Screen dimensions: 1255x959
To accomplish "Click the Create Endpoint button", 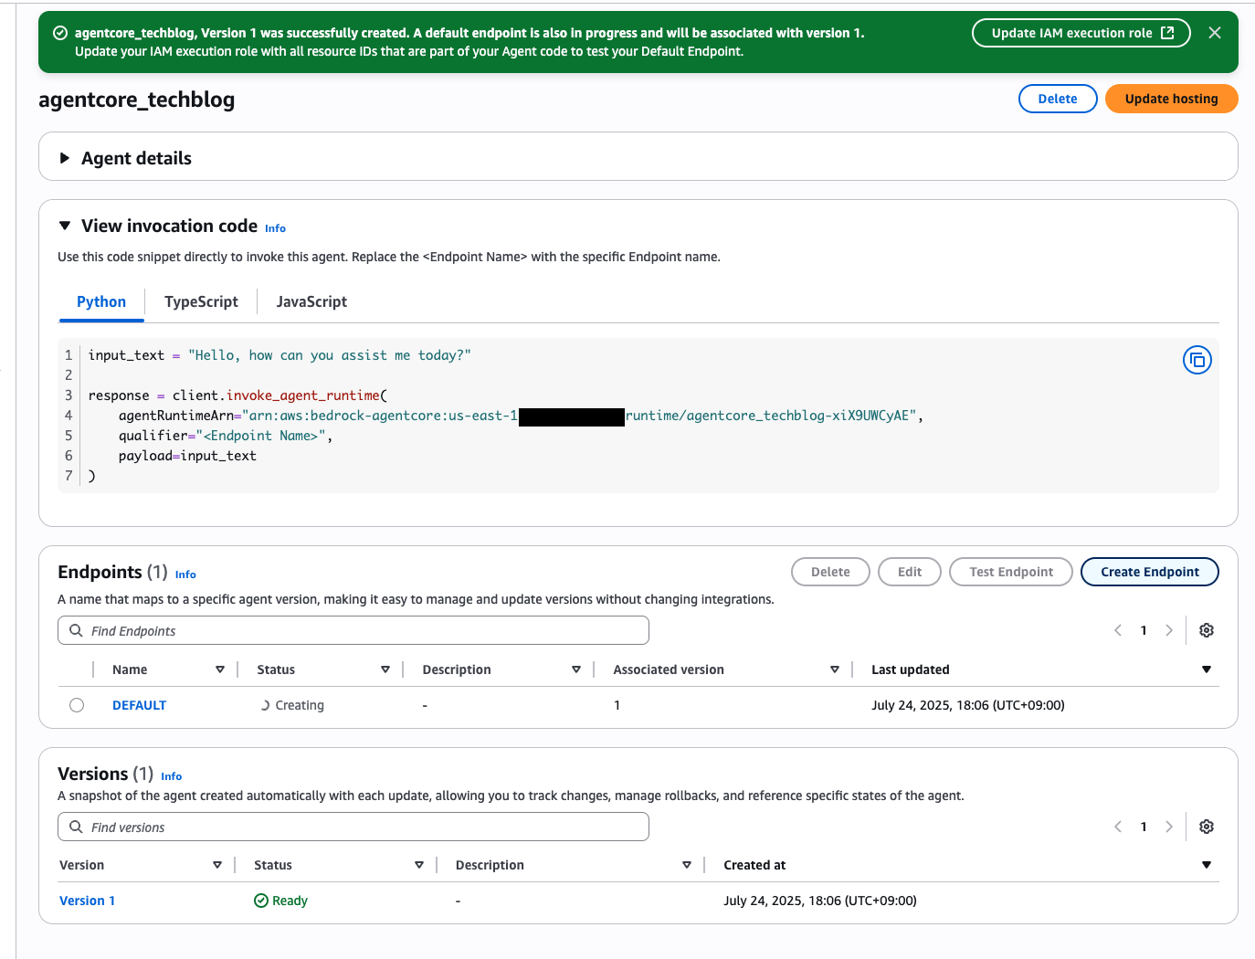I will coord(1150,572).
